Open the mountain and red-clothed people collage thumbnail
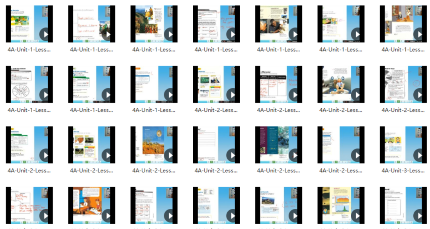This screenshot has width=430, height=229. pos(154,24)
